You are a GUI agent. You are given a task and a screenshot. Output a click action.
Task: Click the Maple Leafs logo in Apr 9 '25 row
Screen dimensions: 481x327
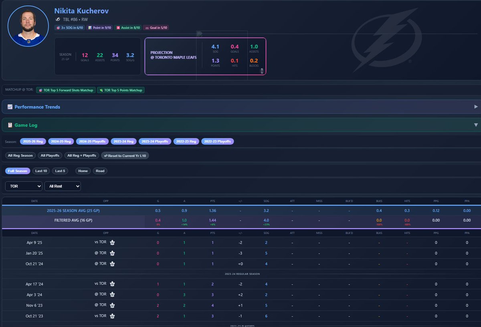point(112,242)
